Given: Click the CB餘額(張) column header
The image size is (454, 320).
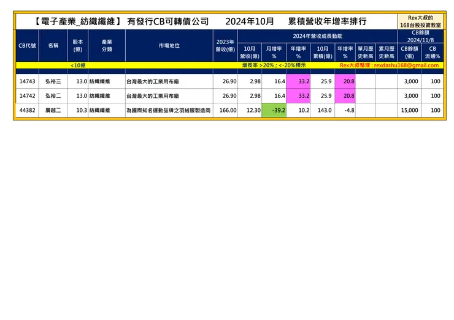Looking at the screenshot, I should tap(409, 52).
